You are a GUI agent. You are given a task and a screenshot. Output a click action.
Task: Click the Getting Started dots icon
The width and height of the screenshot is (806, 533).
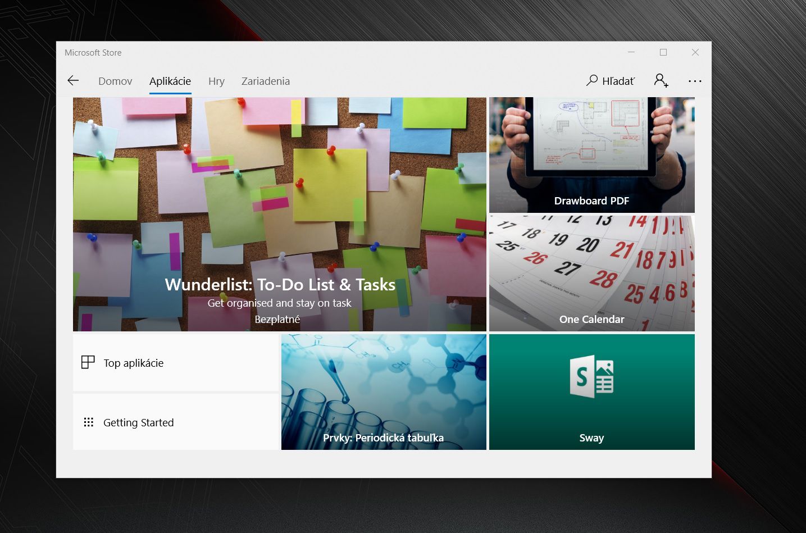pyautogui.click(x=89, y=422)
